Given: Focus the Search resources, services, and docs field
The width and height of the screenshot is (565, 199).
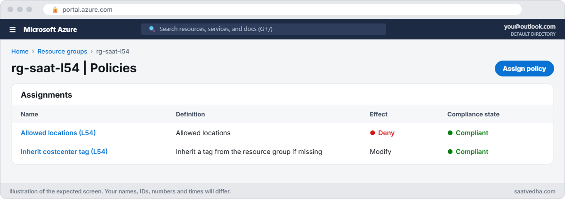Looking at the screenshot, I should coord(264,29).
